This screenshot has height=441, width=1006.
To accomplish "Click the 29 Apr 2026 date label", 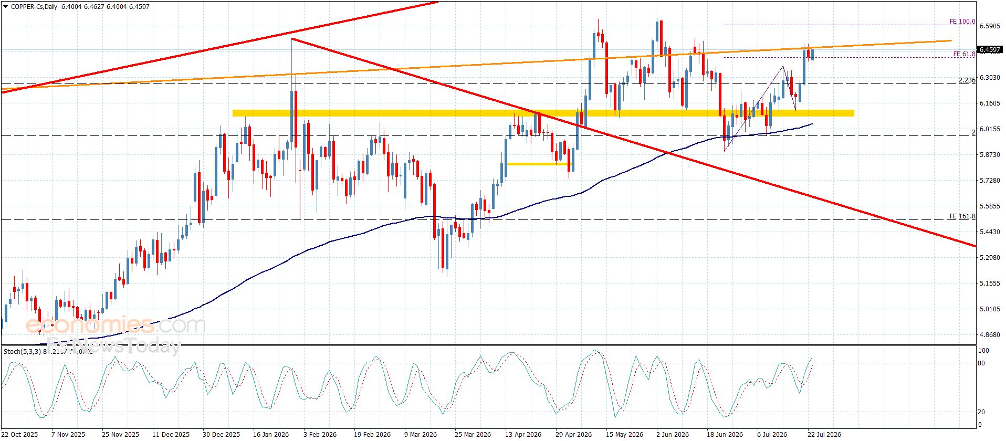I will point(574,435).
